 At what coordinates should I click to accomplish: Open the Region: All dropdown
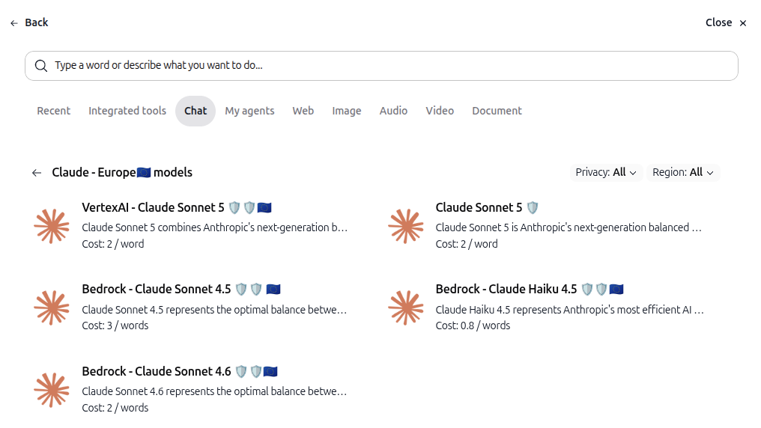[683, 173]
